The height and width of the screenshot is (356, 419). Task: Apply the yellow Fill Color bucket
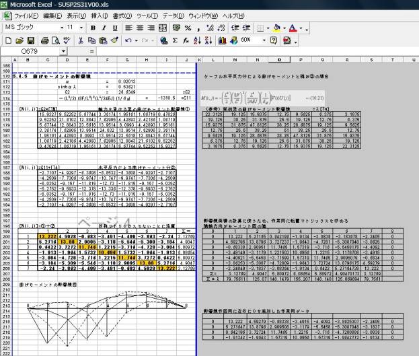click(277, 28)
